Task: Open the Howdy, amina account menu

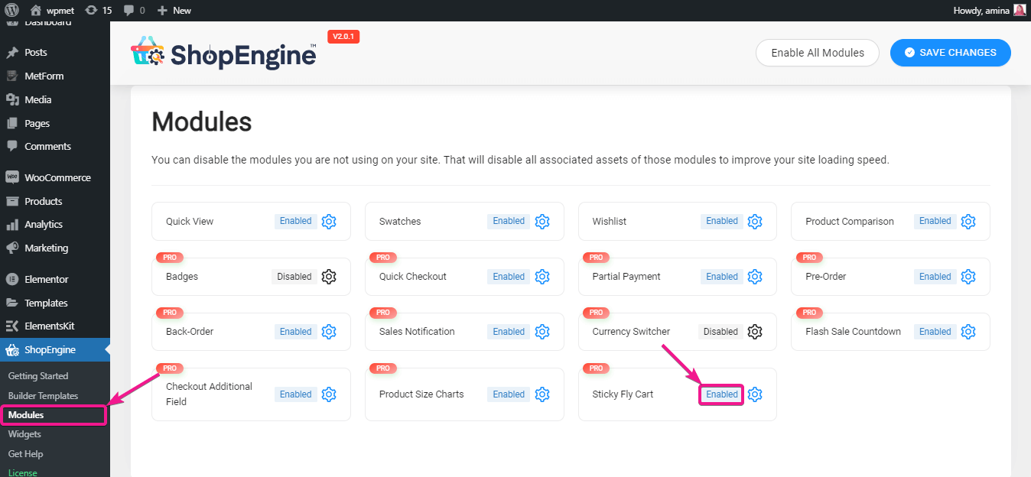Action: [x=990, y=11]
